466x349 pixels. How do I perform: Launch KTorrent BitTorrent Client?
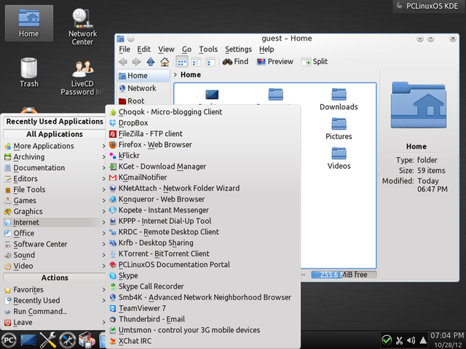(202, 254)
